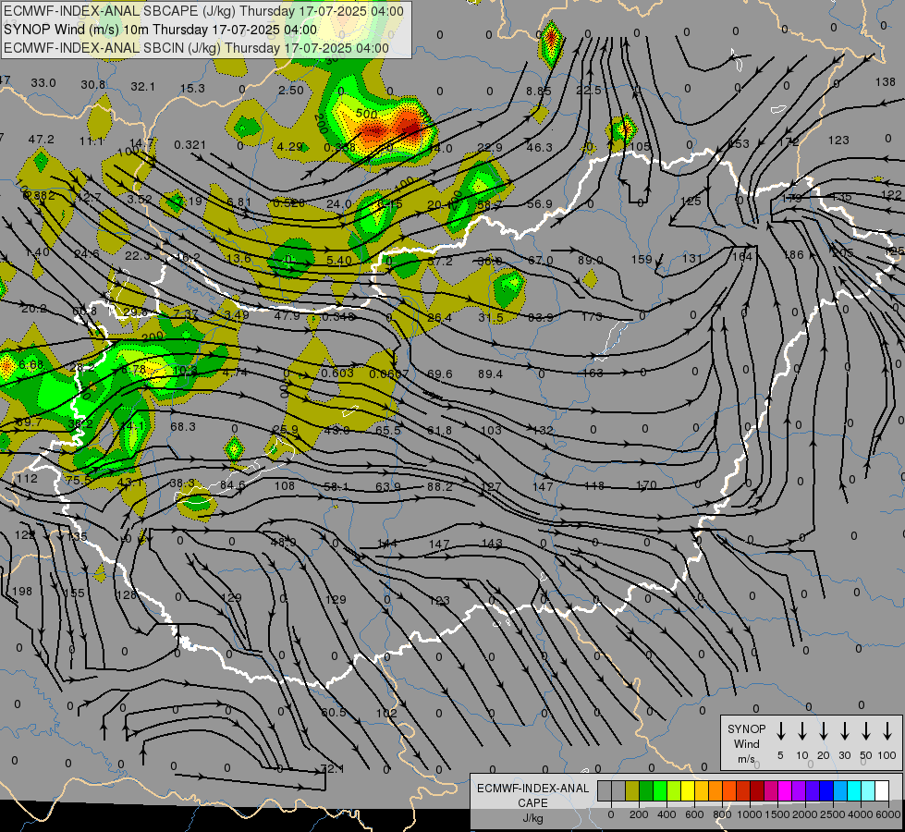Click the 159 map value

coord(642,260)
